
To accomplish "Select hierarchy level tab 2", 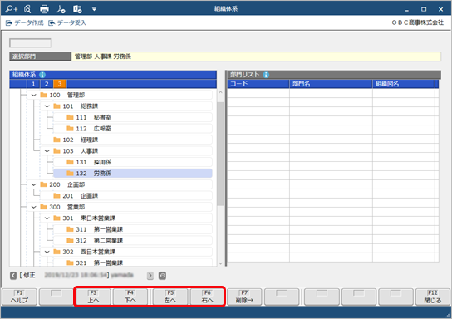I will click(x=47, y=84).
